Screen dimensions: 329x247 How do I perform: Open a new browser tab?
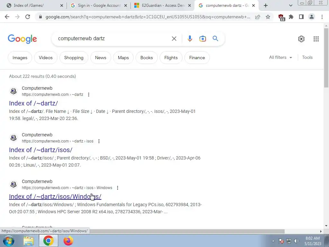click(x=266, y=6)
